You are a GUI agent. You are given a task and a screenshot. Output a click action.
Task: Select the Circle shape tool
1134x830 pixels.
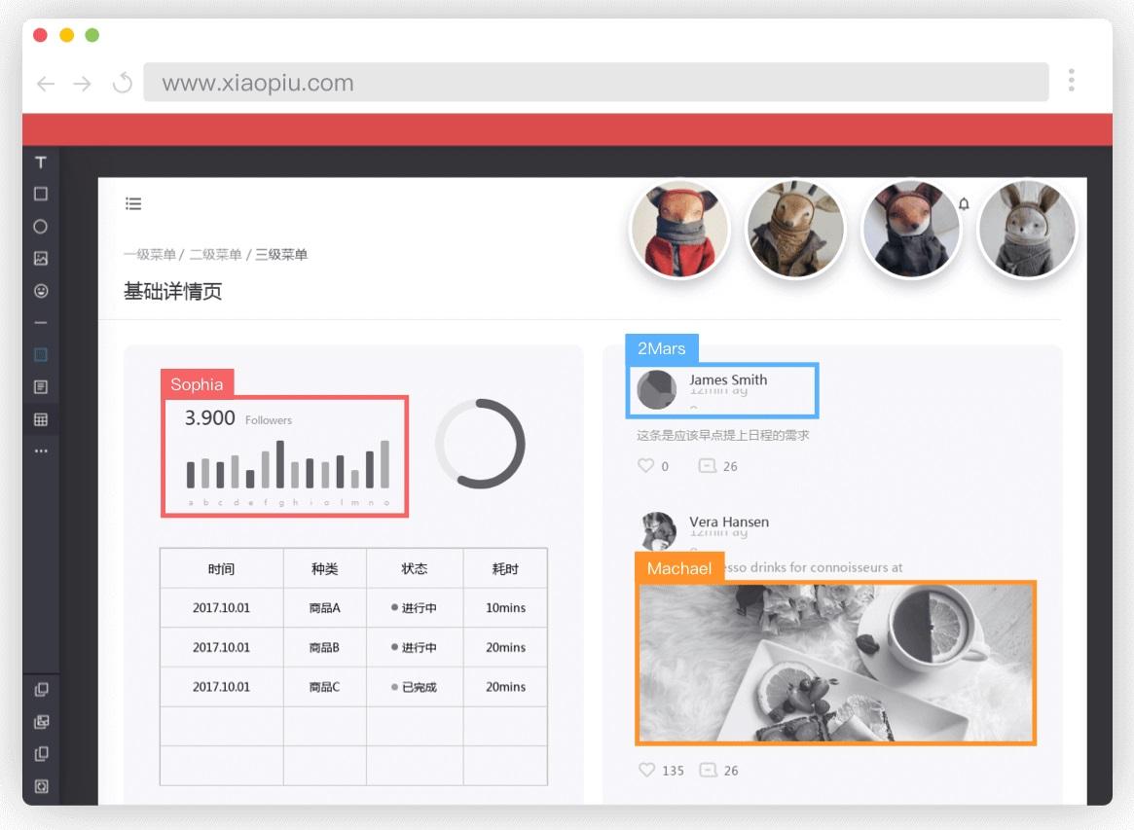tap(41, 227)
